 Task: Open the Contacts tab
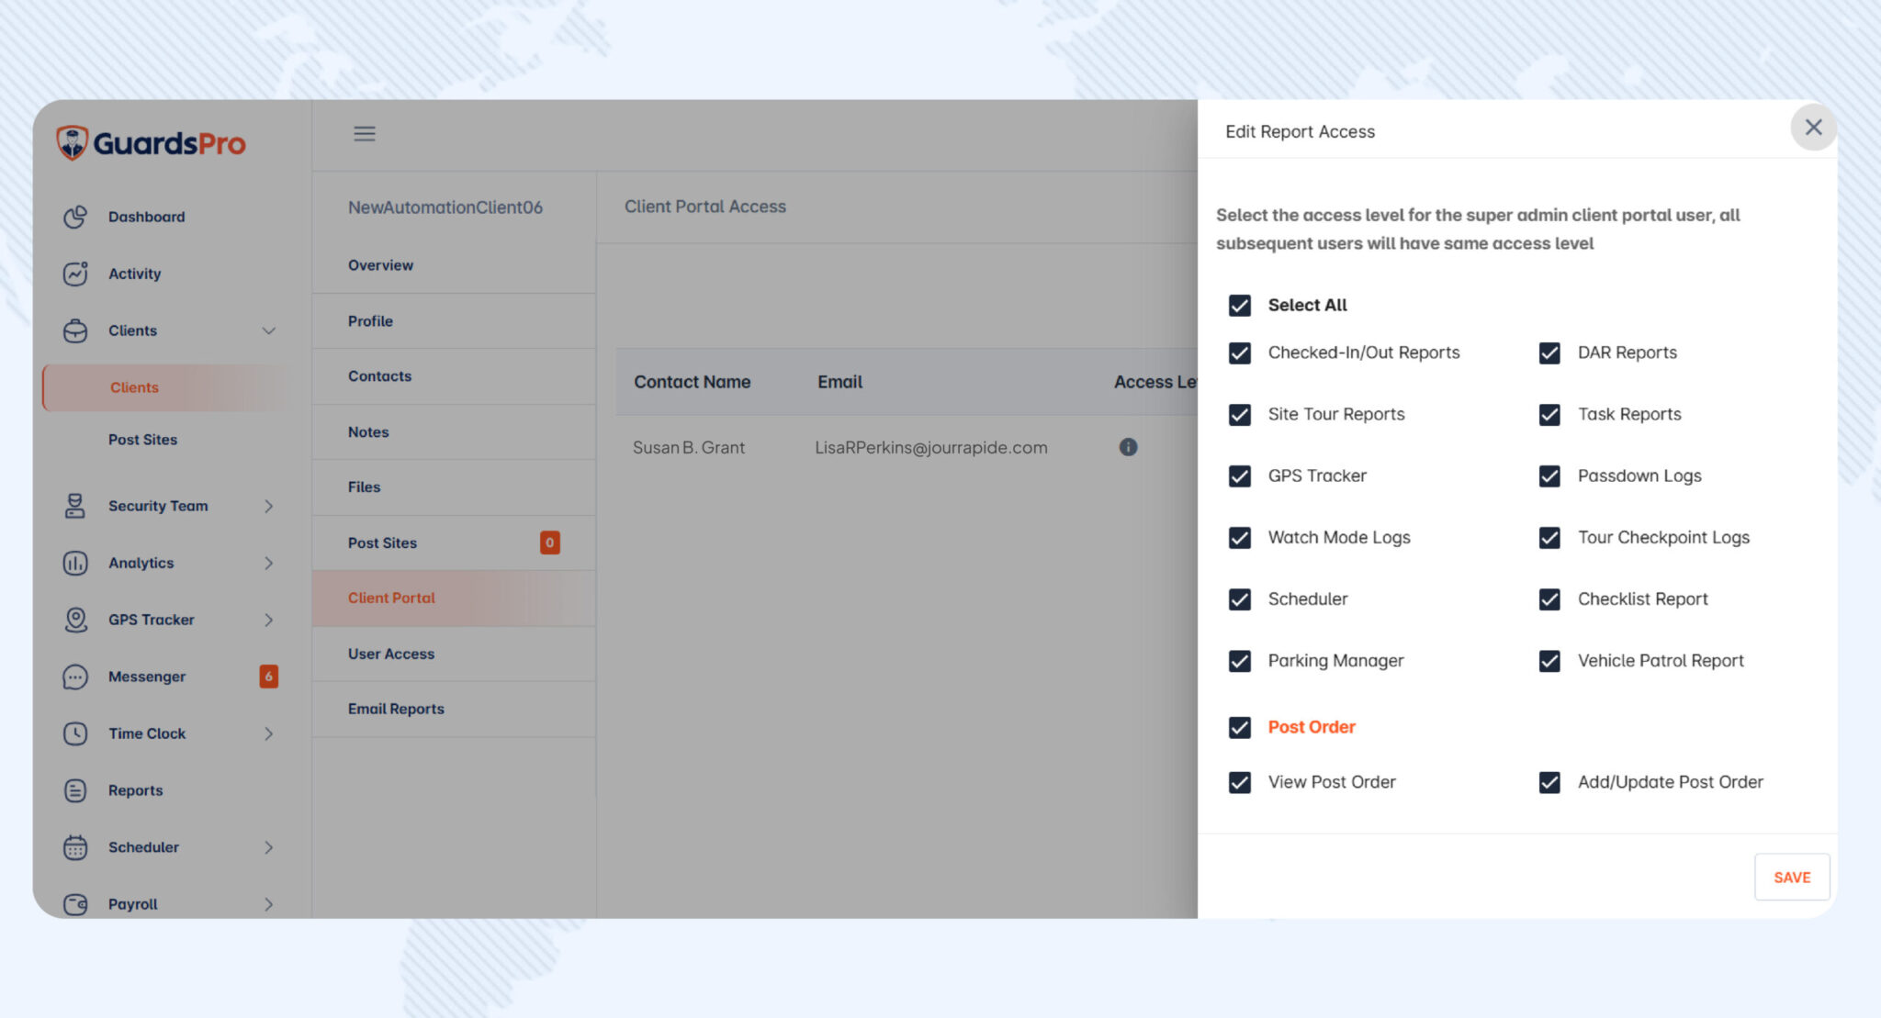(x=454, y=376)
